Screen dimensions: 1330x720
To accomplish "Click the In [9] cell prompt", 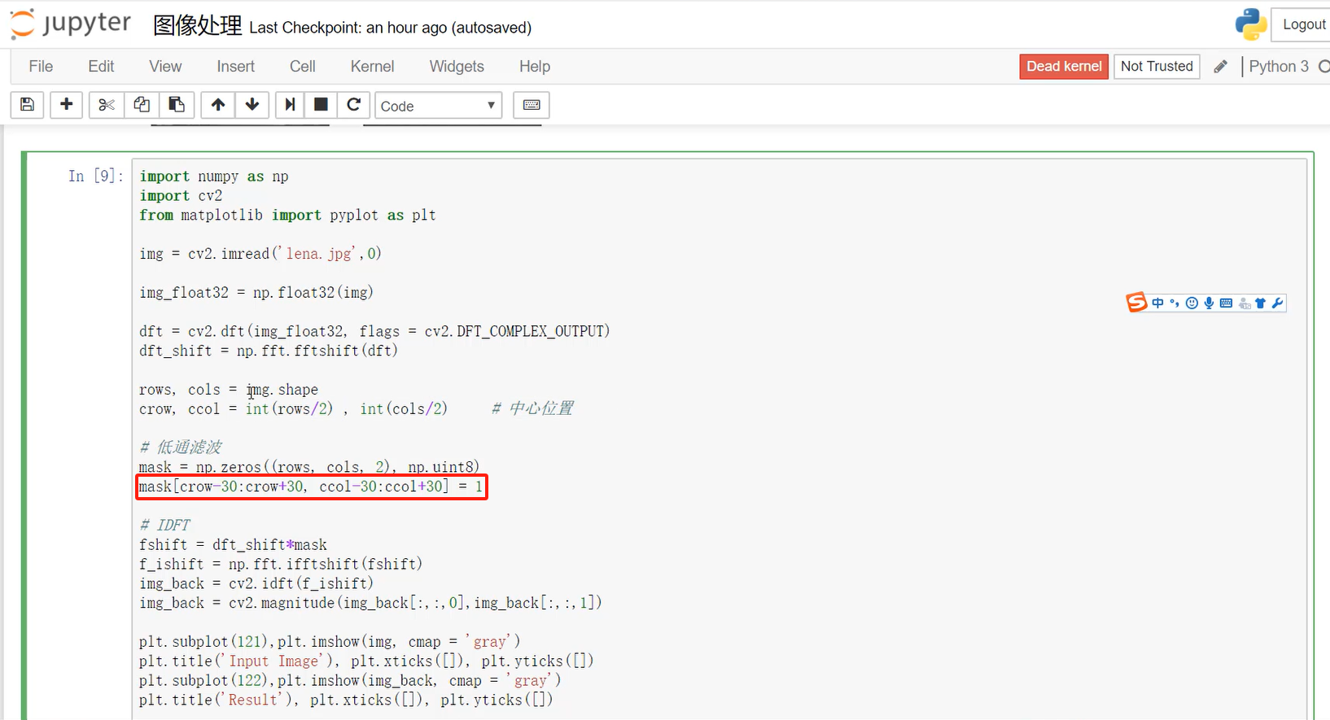I will (x=96, y=177).
